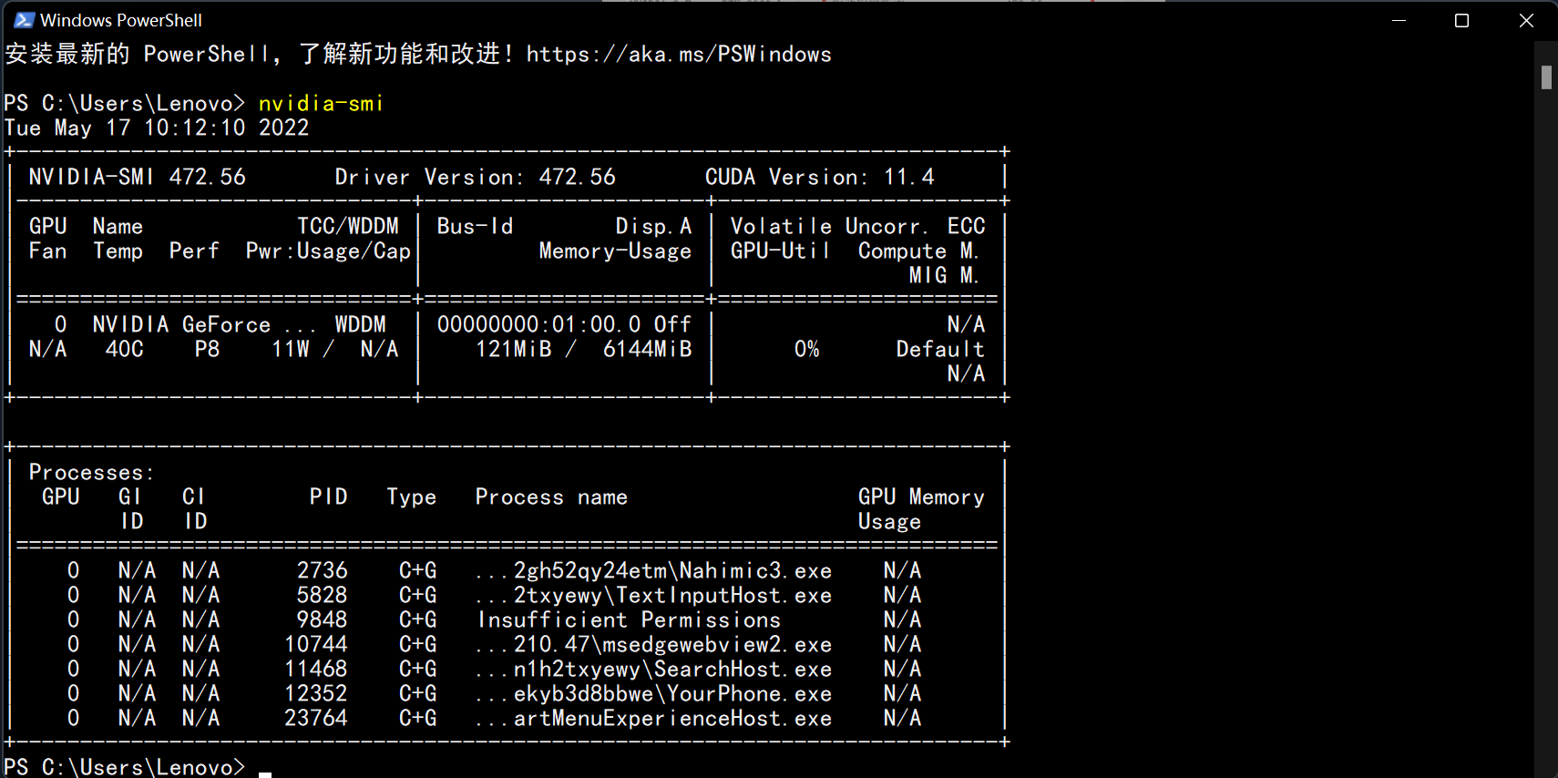
Task: Click the GPU Memory column header
Action: pyautogui.click(x=921, y=497)
